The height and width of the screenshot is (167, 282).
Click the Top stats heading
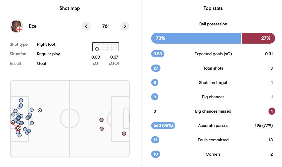click(213, 8)
